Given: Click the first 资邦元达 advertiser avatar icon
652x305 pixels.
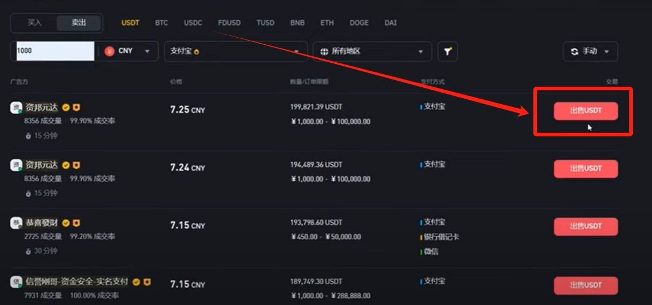Looking at the screenshot, I should [16, 108].
